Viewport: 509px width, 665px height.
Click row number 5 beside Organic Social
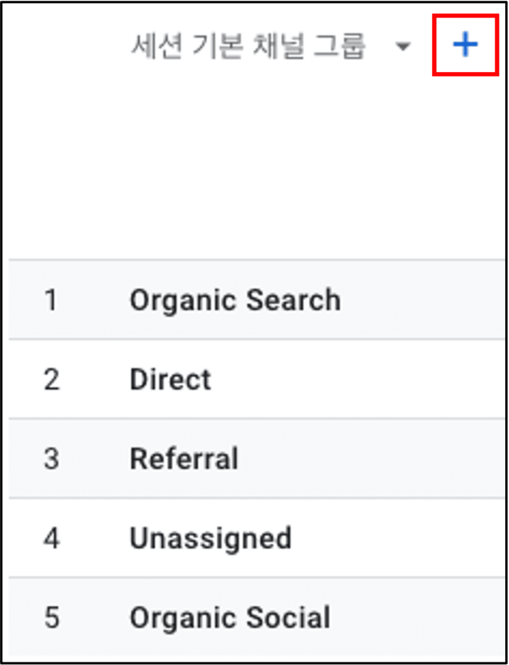pyautogui.click(x=51, y=618)
